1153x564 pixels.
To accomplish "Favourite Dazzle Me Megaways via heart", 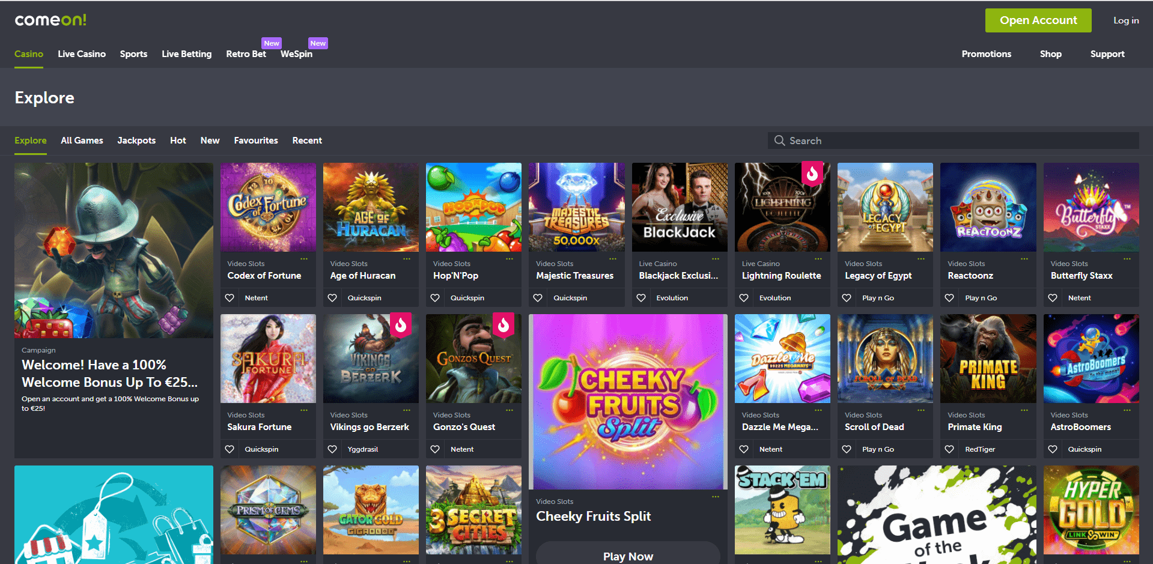I will coord(744,449).
